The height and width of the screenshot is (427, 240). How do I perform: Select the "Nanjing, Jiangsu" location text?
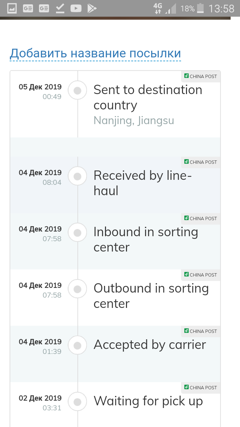coord(134,120)
